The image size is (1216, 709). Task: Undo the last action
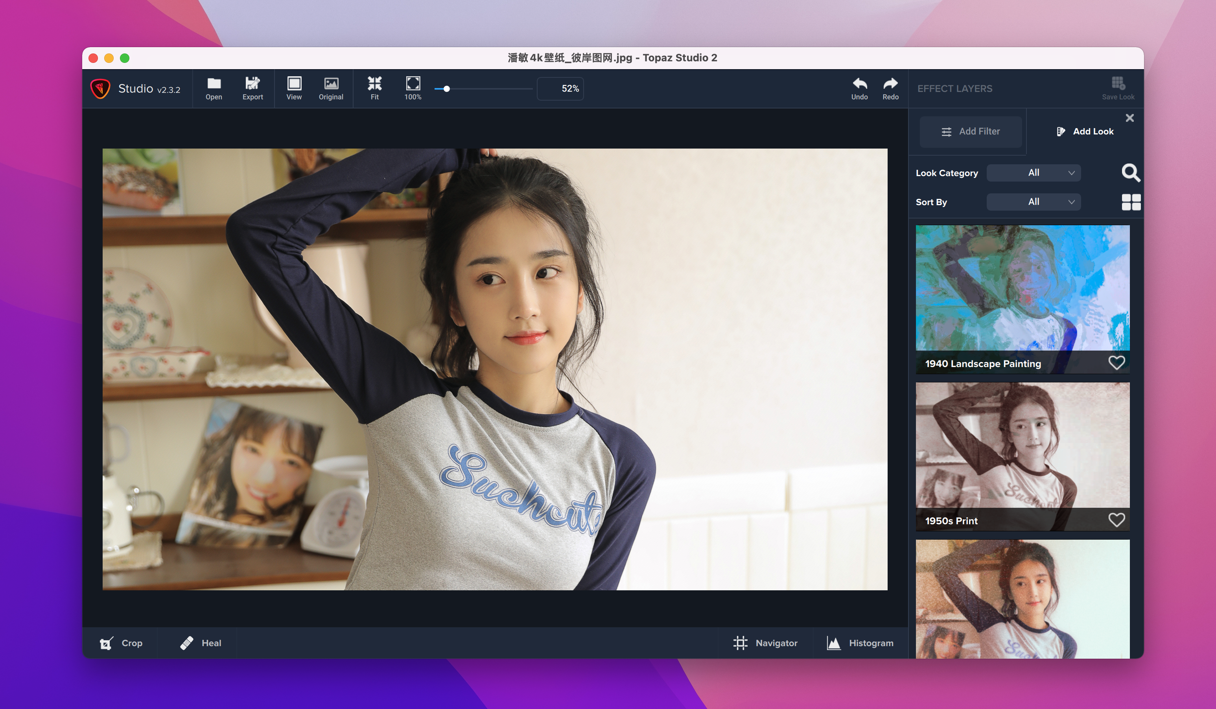coord(859,88)
